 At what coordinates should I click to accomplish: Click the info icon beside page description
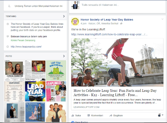(8, 24)
